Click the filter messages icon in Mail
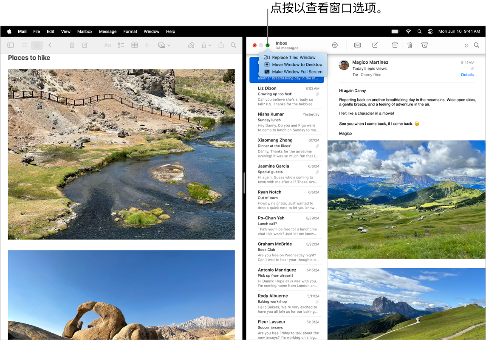This screenshot has height=340, width=486. tap(335, 45)
